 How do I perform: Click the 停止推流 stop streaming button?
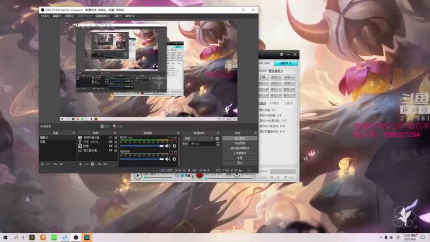coord(240,139)
